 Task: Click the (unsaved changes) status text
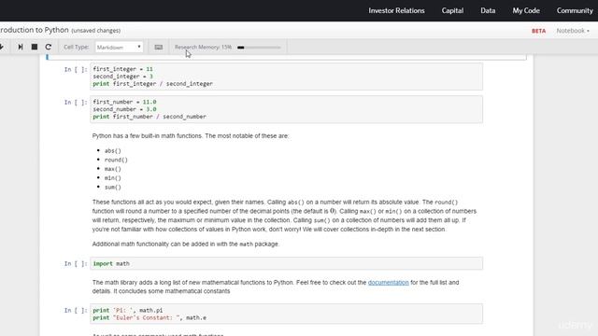[95, 31]
